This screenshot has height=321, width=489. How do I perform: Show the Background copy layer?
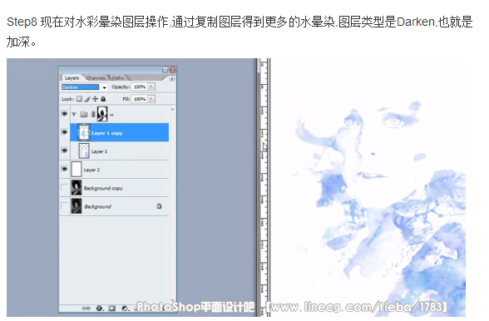click(x=64, y=187)
